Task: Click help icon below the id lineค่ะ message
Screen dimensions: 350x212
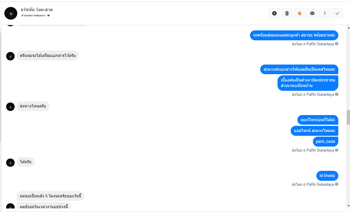Action: coord(337,184)
